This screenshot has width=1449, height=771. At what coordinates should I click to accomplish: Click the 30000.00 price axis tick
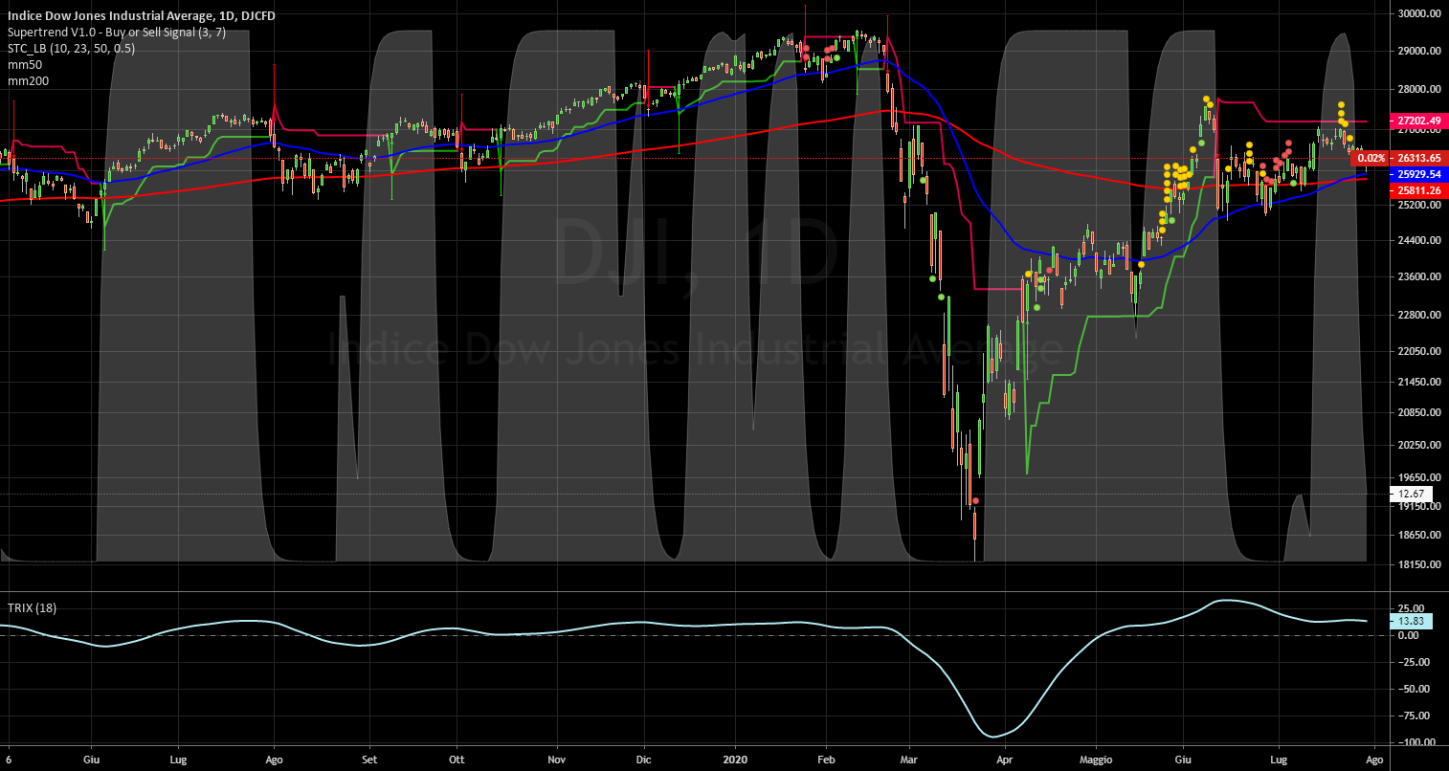point(1418,13)
